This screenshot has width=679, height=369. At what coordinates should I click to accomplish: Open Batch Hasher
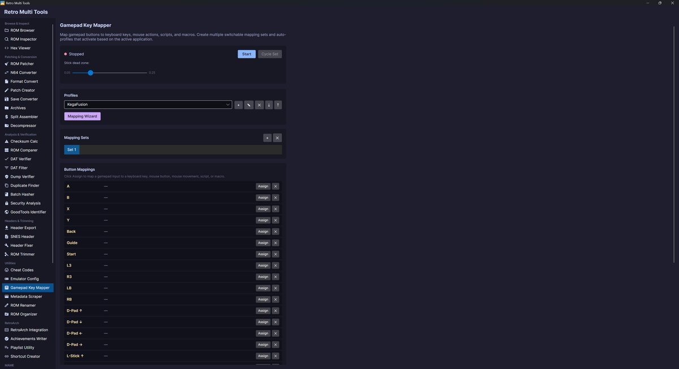pyautogui.click(x=28, y=194)
